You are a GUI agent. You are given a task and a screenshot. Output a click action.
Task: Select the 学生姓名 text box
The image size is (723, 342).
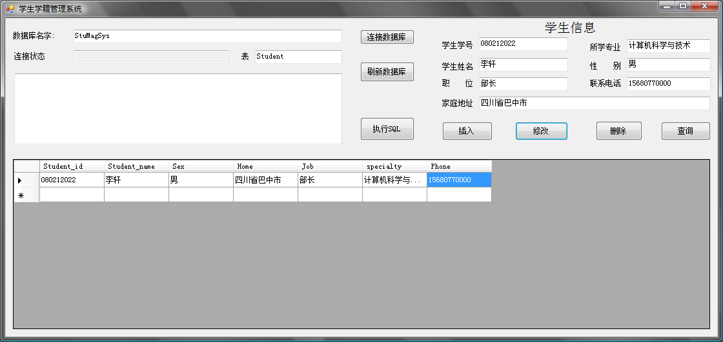tap(523, 64)
